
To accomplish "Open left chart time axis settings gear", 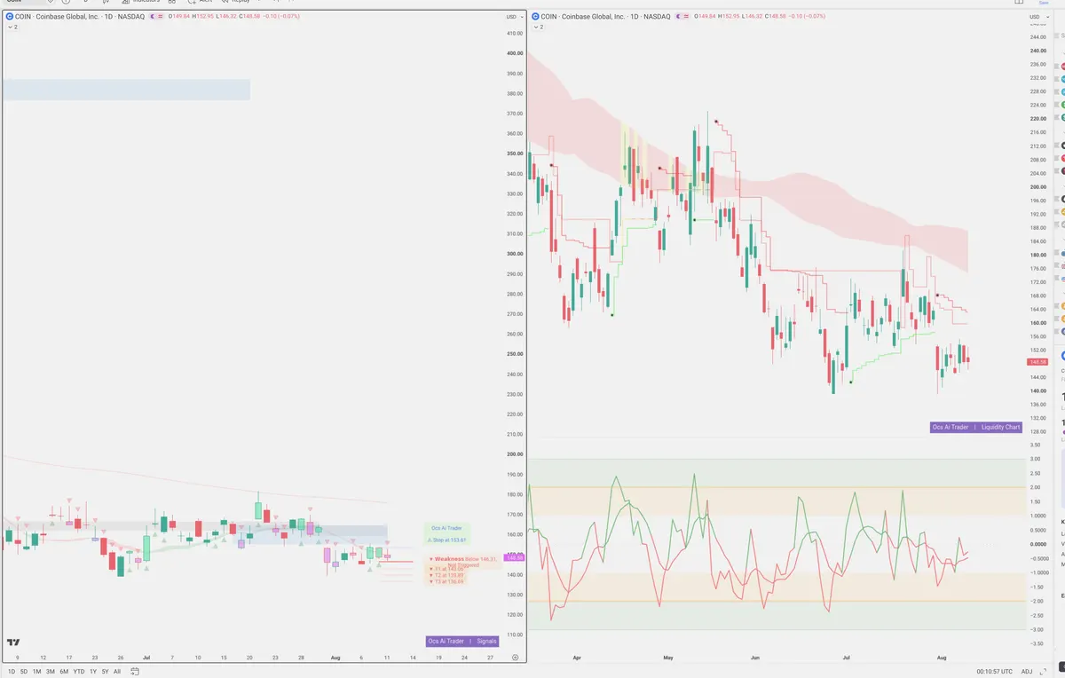I will pyautogui.click(x=515, y=658).
